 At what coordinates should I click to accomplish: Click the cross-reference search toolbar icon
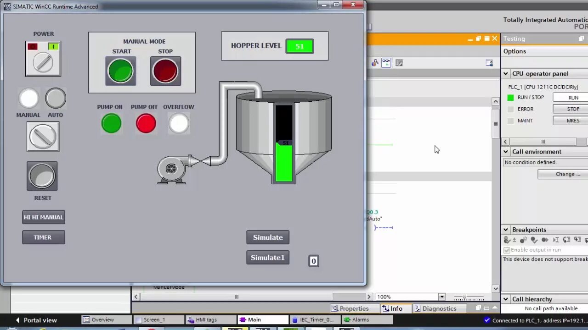375,63
